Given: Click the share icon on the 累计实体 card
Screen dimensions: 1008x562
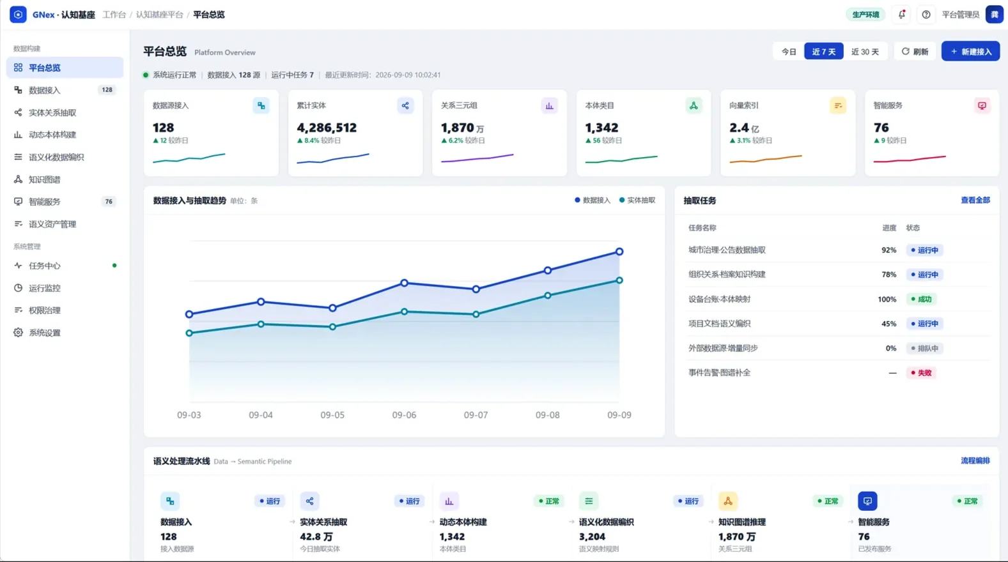Looking at the screenshot, I should click(x=405, y=105).
